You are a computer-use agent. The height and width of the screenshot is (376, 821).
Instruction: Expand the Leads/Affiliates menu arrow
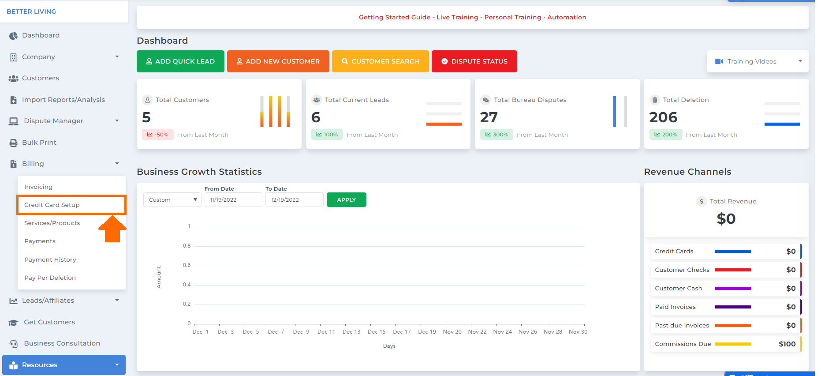pyautogui.click(x=117, y=301)
